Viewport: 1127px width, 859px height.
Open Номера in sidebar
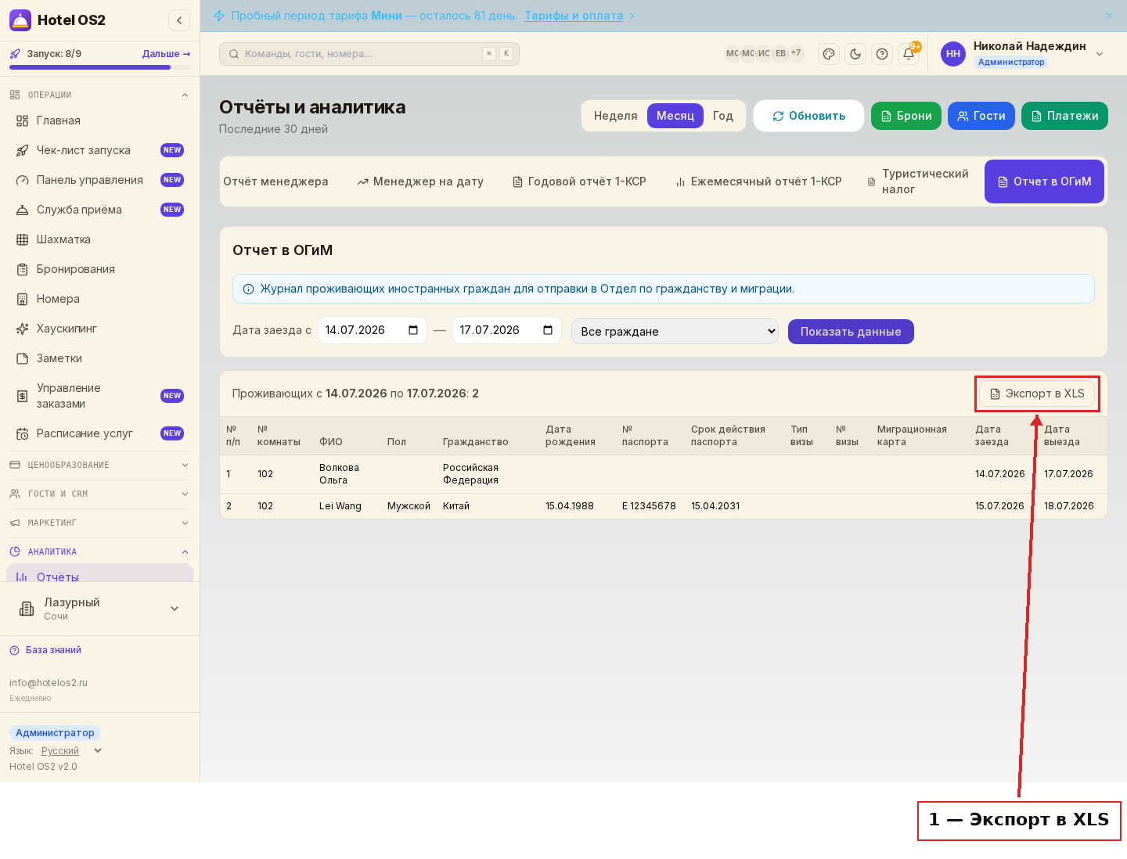click(99, 299)
